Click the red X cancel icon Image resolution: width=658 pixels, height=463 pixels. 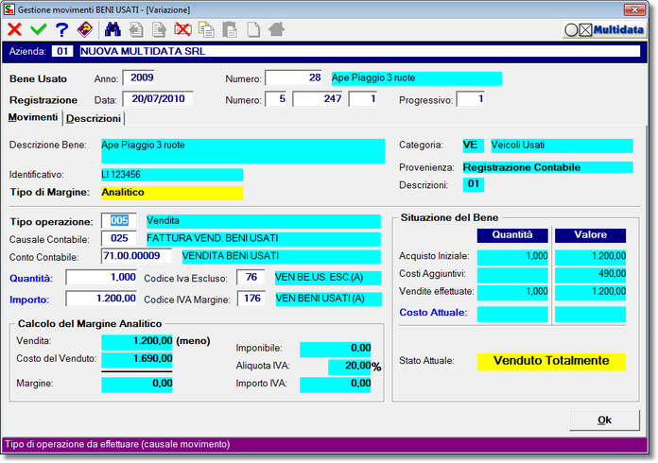tap(14, 29)
